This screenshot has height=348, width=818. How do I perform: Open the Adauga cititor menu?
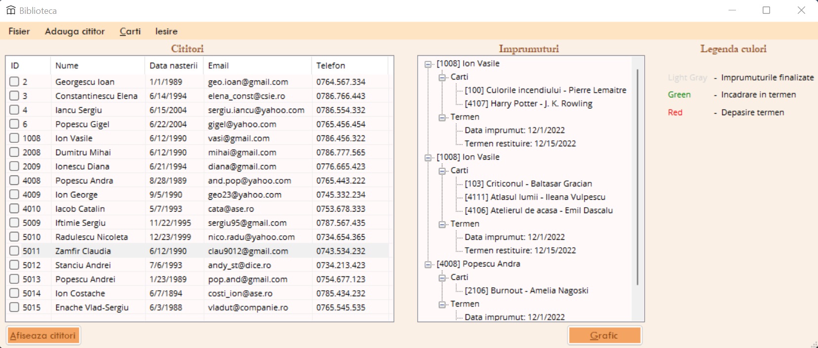click(75, 31)
